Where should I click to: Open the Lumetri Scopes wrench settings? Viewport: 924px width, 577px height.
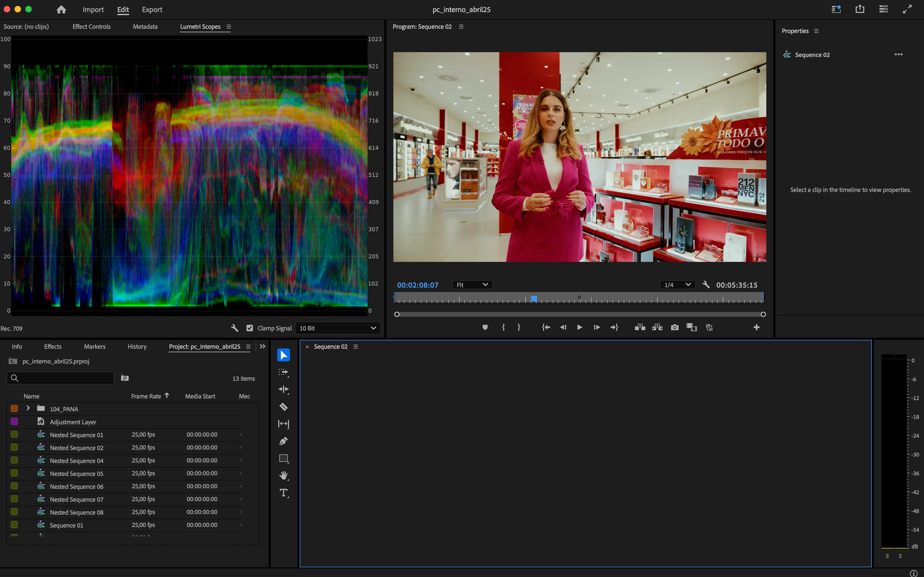234,328
